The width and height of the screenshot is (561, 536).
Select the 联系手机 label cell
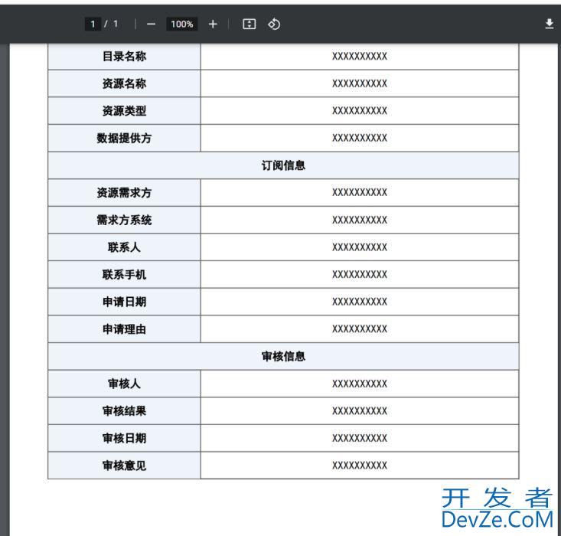click(x=124, y=275)
